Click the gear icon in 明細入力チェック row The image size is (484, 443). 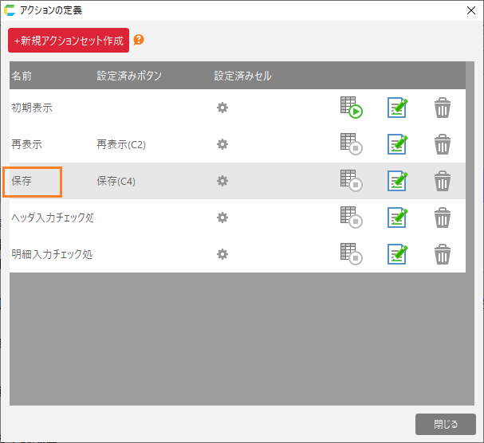click(x=222, y=254)
